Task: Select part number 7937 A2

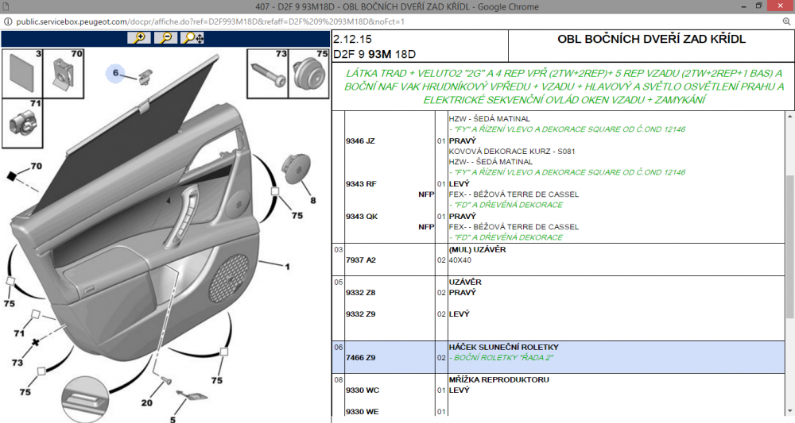Action: (361, 260)
